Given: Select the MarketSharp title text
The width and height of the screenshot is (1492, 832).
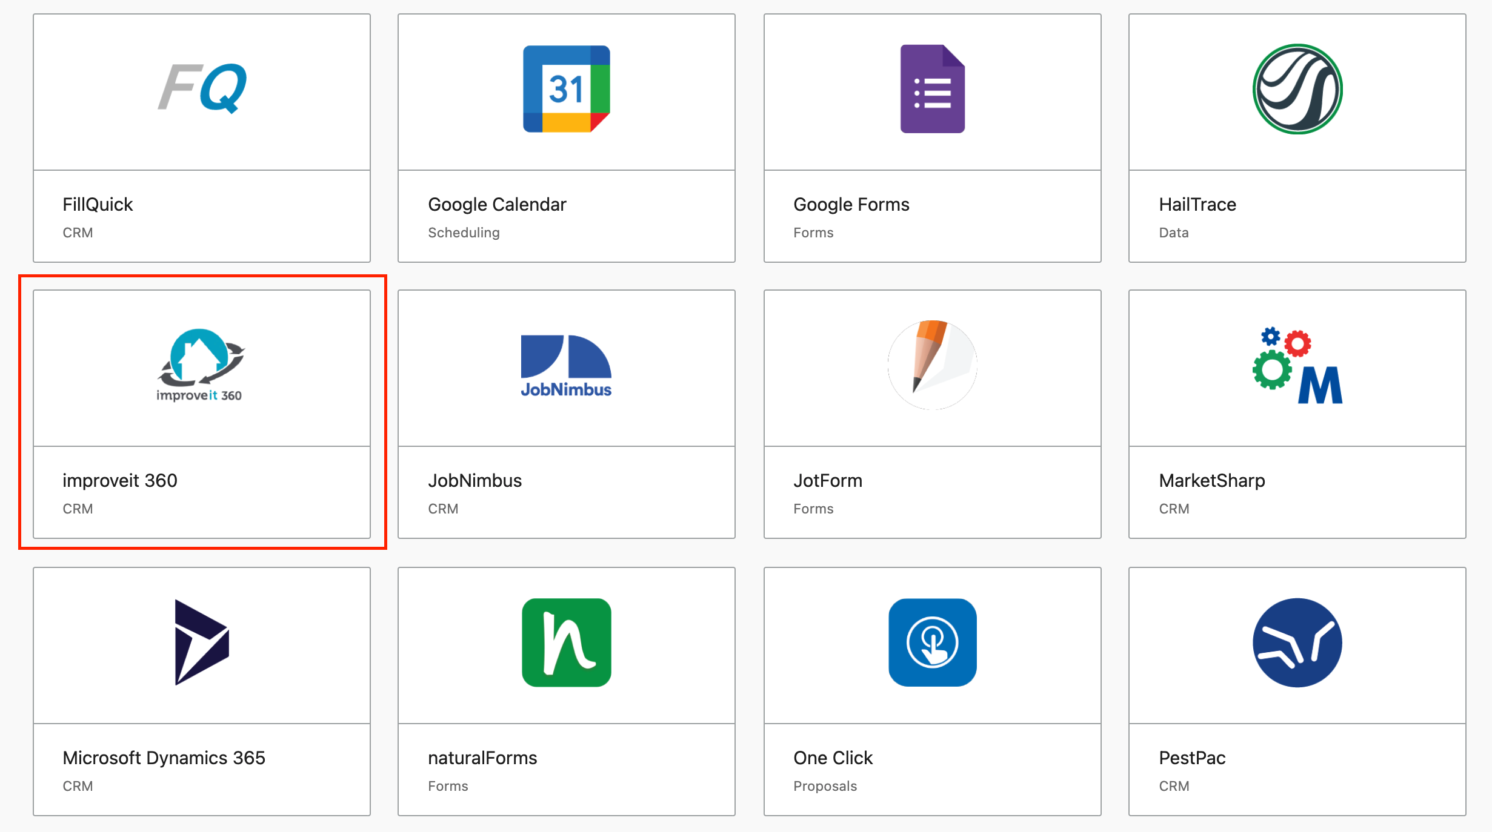Looking at the screenshot, I should pos(1212,480).
